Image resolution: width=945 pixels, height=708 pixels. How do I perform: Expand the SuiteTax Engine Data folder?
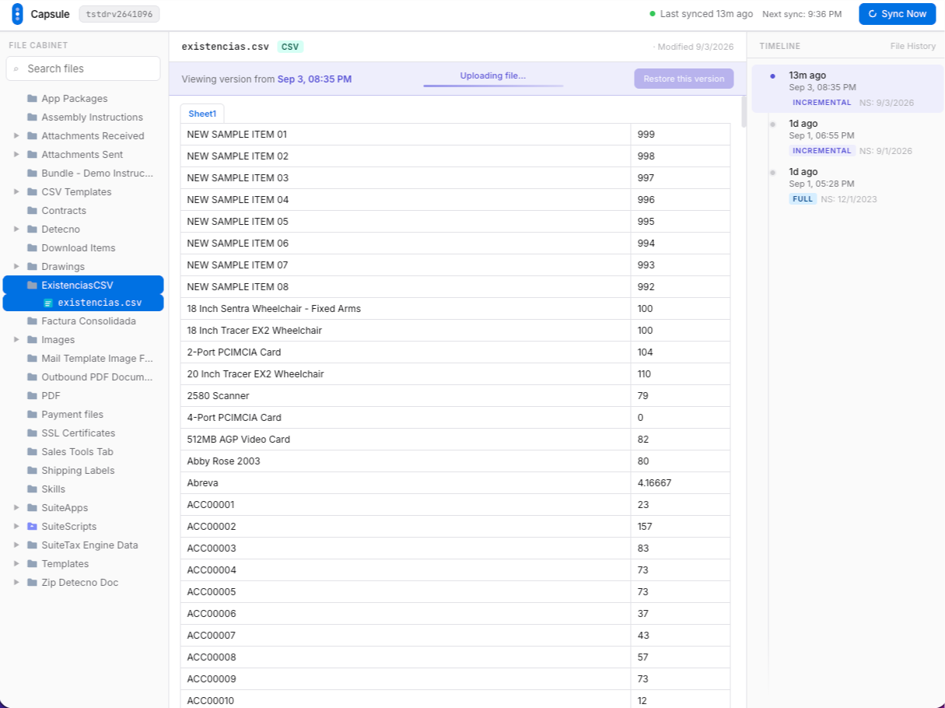pyautogui.click(x=16, y=545)
